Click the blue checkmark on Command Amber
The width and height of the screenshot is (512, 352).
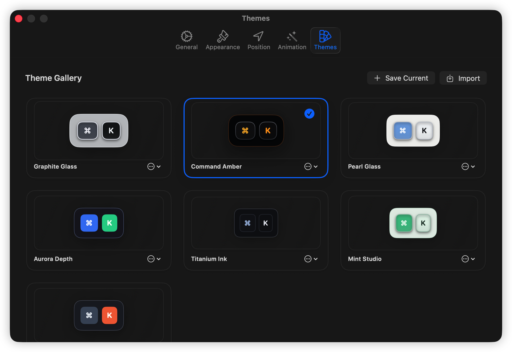pyautogui.click(x=309, y=113)
